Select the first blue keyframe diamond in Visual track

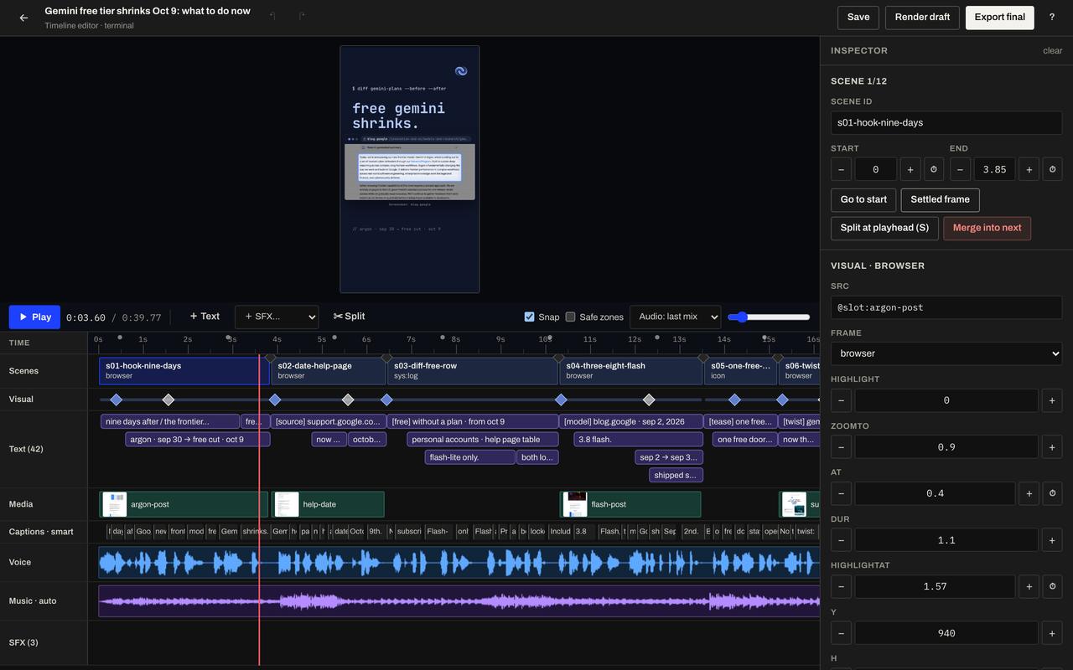(x=116, y=399)
